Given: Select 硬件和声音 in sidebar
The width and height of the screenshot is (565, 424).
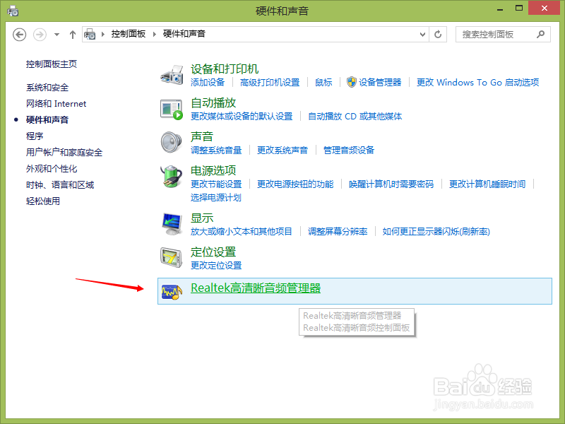Looking at the screenshot, I should click(x=47, y=119).
